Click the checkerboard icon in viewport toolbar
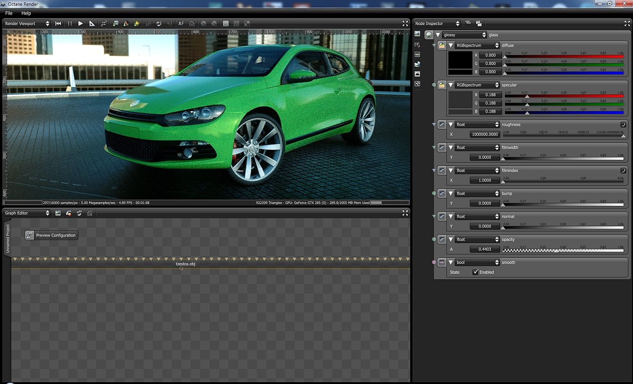633x384 pixels. point(236,24)
